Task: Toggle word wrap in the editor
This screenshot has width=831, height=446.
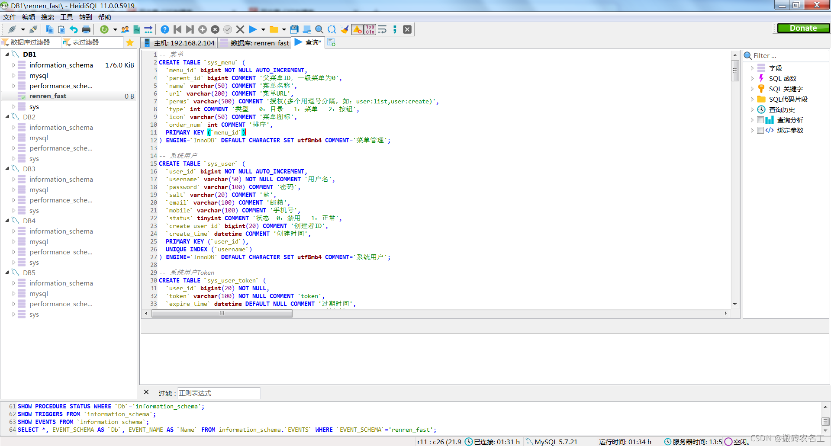Action: (382, 29)
